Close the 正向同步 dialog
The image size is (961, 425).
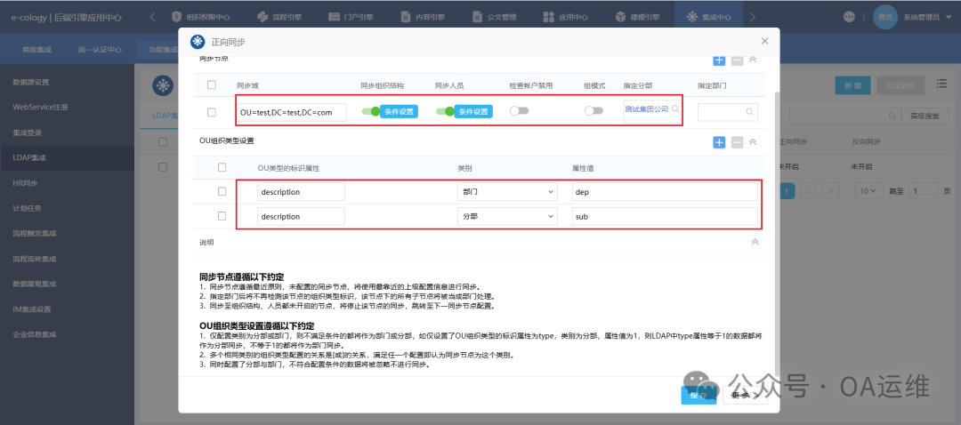point(764,41)
